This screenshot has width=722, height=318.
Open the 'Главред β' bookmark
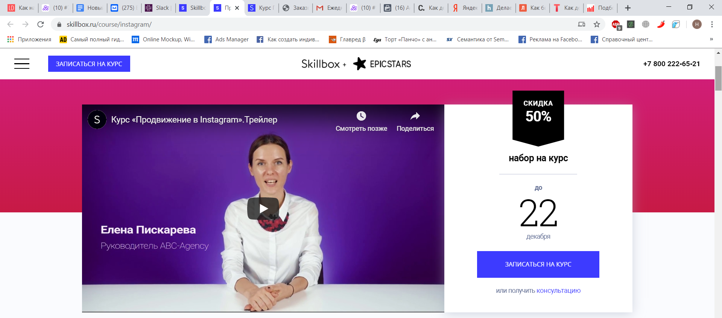pos(347,39)
